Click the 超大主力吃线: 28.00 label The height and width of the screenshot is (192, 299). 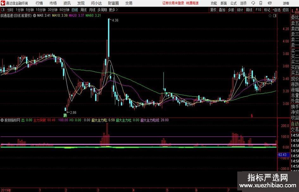pos(154,120)
